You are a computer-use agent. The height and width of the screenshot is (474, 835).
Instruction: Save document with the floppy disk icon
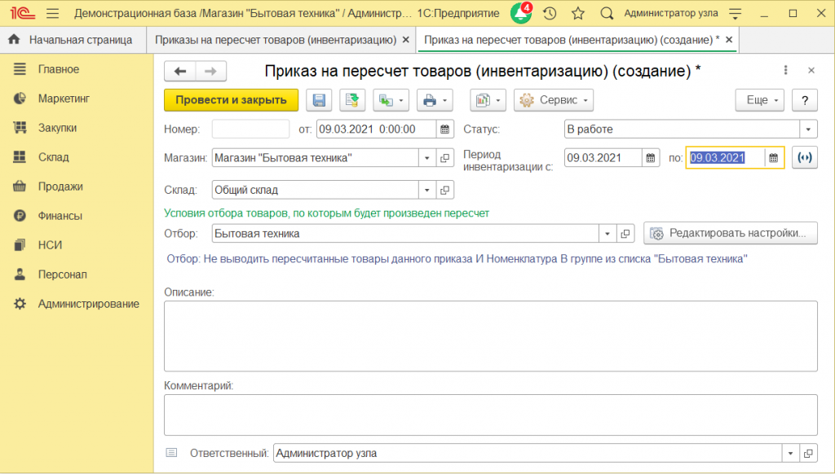pos(319,100)
